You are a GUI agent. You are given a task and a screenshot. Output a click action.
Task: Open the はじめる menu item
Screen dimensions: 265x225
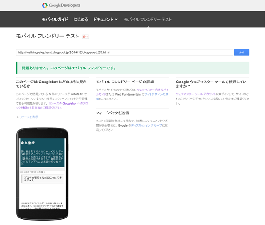[81, 19]
